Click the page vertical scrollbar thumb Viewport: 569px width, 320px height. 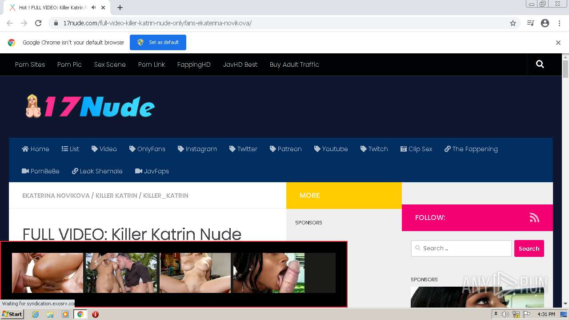click(565, 69)
